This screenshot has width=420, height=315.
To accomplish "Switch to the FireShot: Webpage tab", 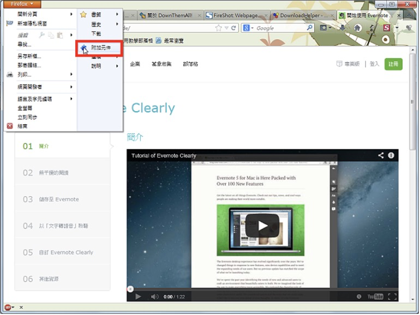I will (237, 15).
